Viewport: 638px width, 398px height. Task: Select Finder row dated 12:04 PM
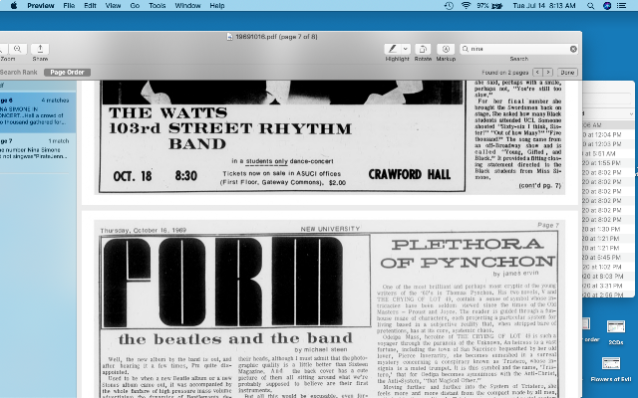click(608, 134)
